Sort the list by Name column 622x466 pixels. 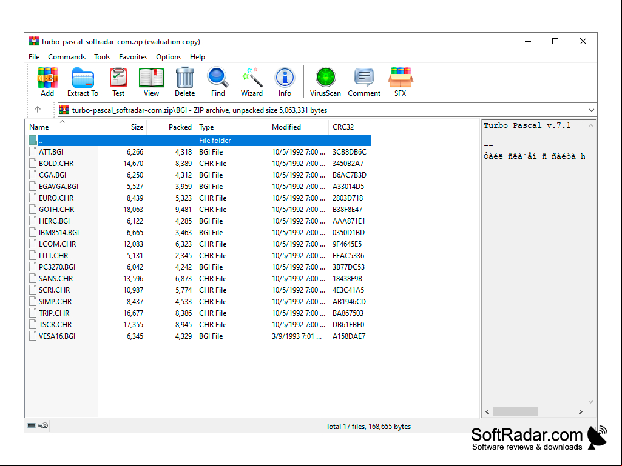tap(62, 127)
